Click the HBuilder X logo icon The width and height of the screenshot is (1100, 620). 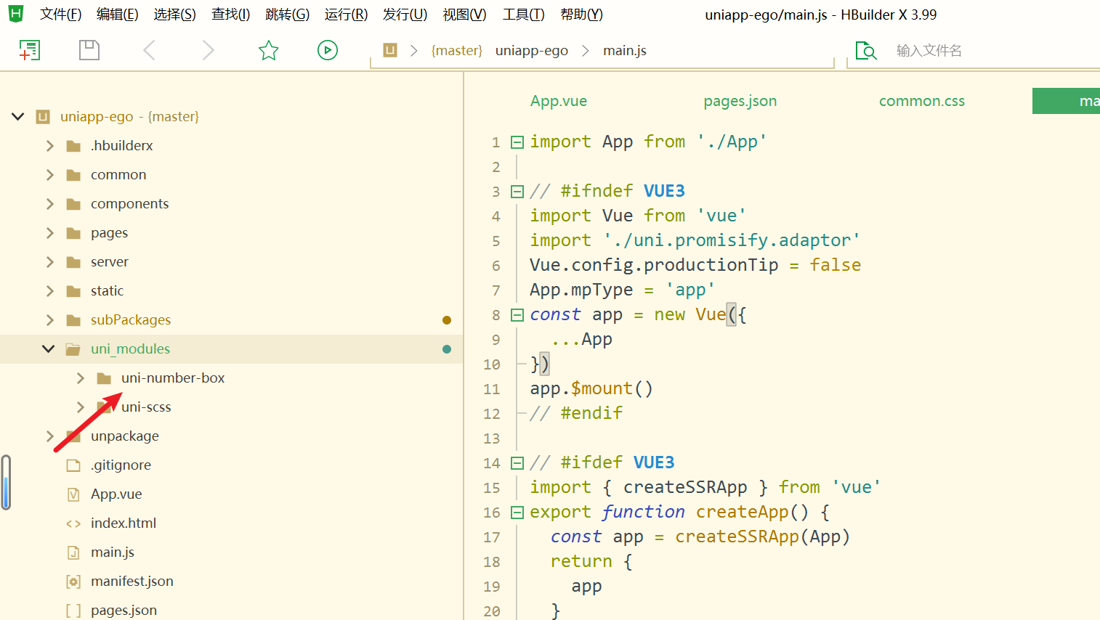pos(15,14)
